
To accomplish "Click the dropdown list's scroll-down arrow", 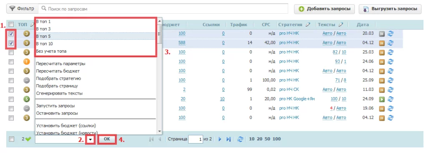I will pyautogui.click(x=160, y=132).
